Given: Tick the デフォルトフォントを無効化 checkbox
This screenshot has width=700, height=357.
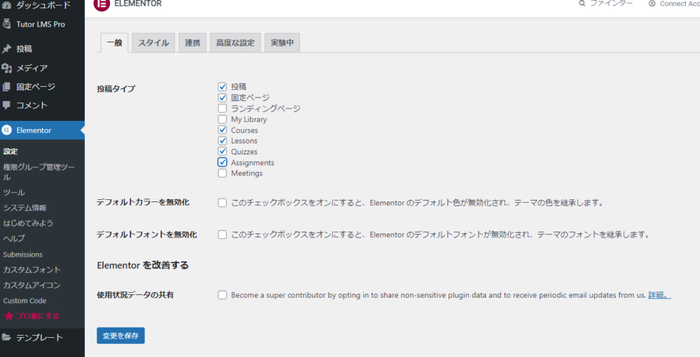Looking at the screenshot, I should (222, 234).
